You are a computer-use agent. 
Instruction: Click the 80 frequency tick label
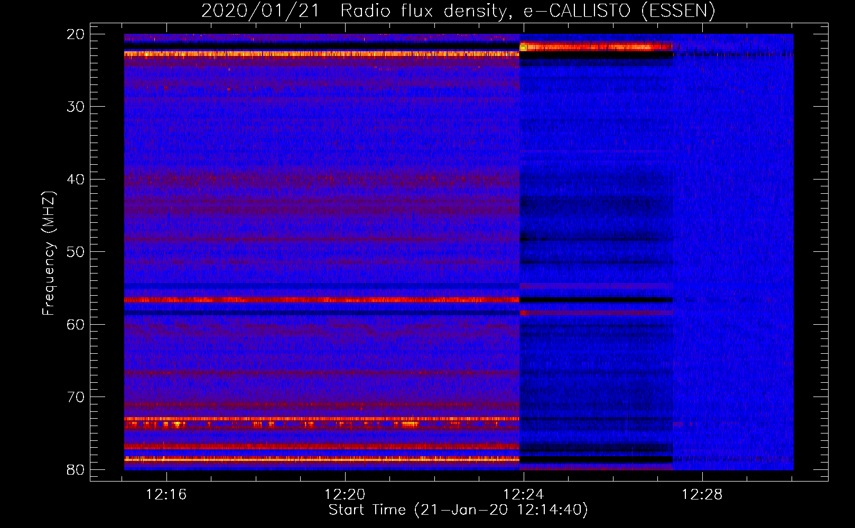(76, 470)
